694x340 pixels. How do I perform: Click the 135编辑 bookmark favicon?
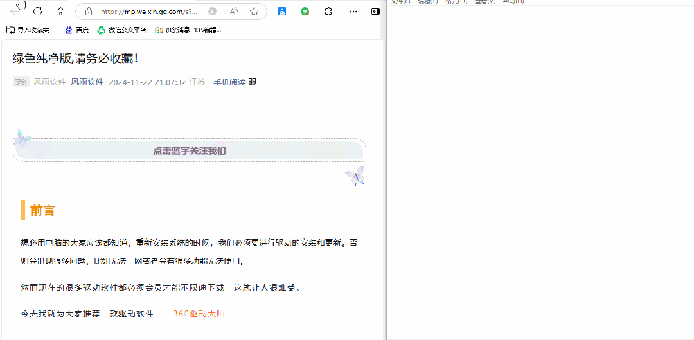(159, 30)
